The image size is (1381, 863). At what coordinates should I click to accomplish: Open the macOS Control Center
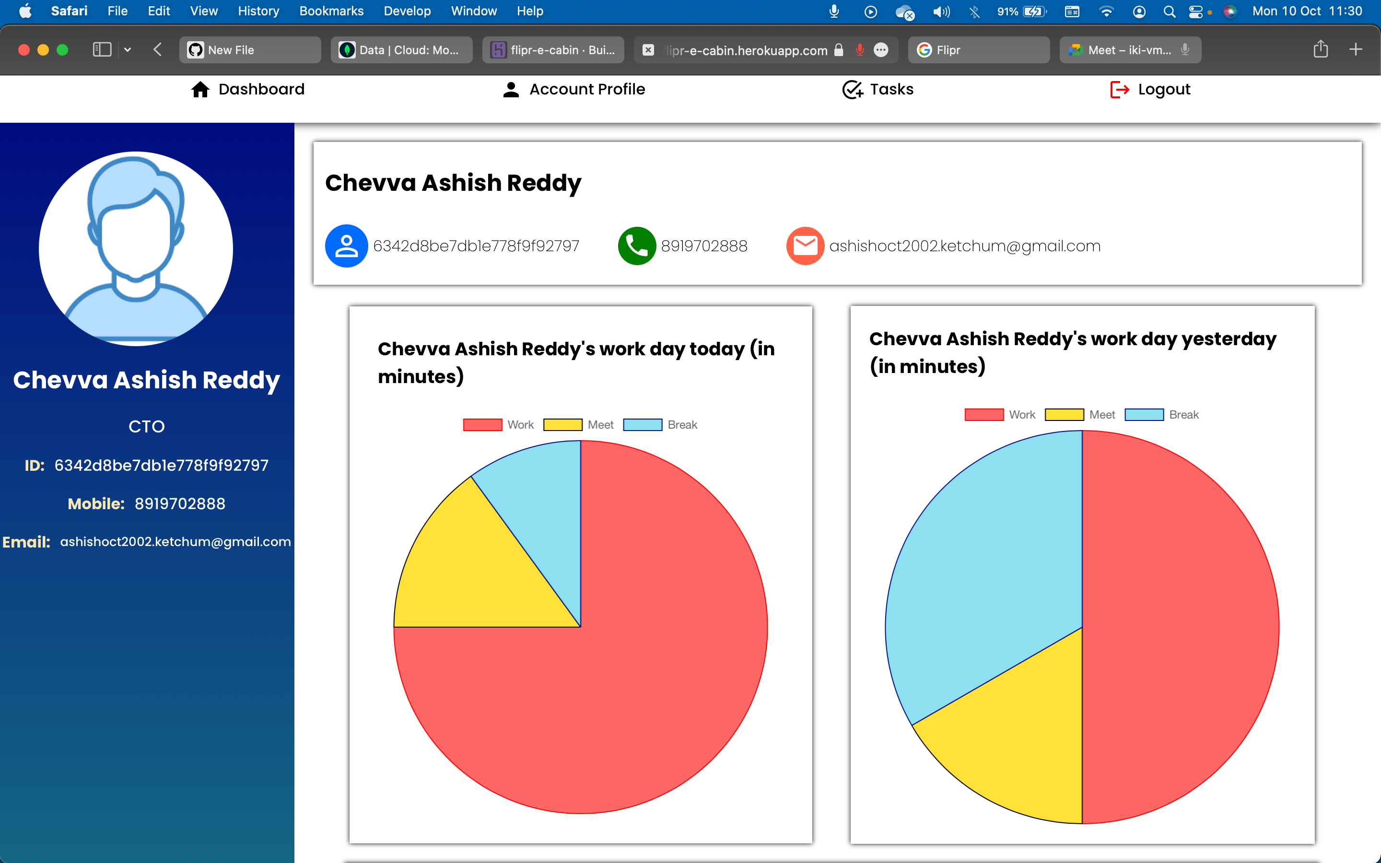pos(1195,11)
